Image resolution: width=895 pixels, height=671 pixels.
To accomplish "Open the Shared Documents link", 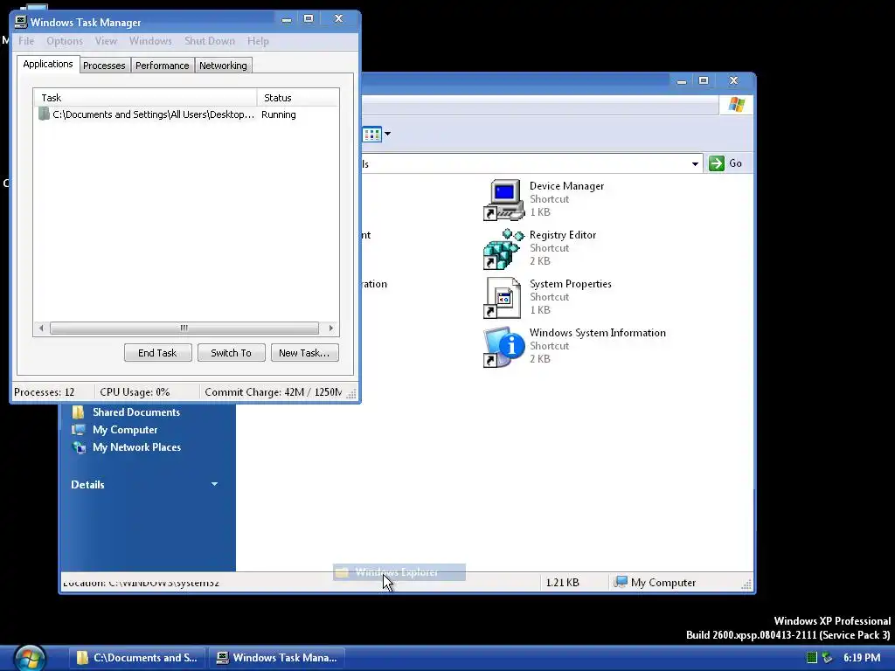I will tap(136, 412).
